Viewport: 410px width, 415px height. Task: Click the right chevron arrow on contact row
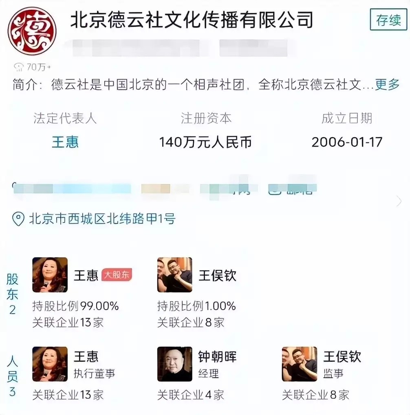point(399,201)
